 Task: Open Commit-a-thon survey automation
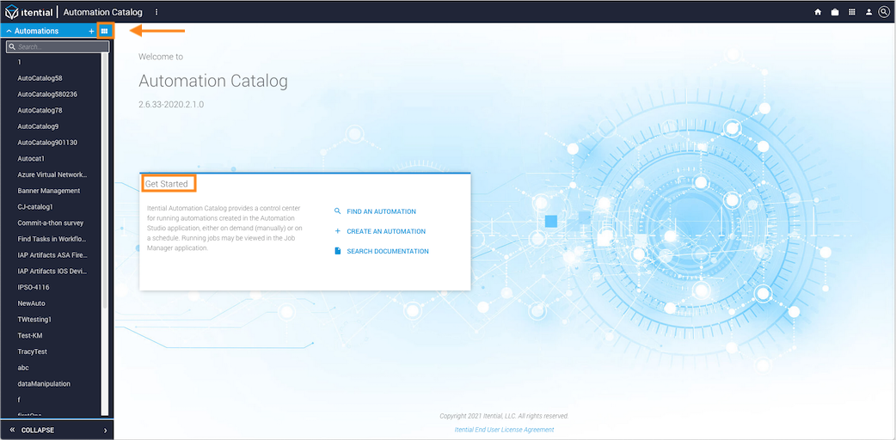(51, 223)
